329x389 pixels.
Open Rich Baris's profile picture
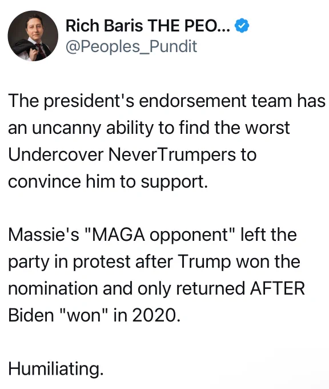coord(33,35)
